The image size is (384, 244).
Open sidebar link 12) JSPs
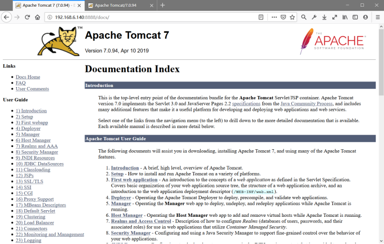point(24,175)
